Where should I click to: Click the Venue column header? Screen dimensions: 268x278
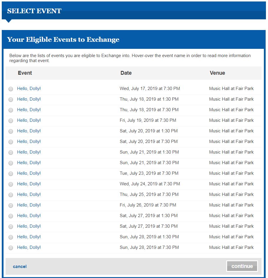217,73
